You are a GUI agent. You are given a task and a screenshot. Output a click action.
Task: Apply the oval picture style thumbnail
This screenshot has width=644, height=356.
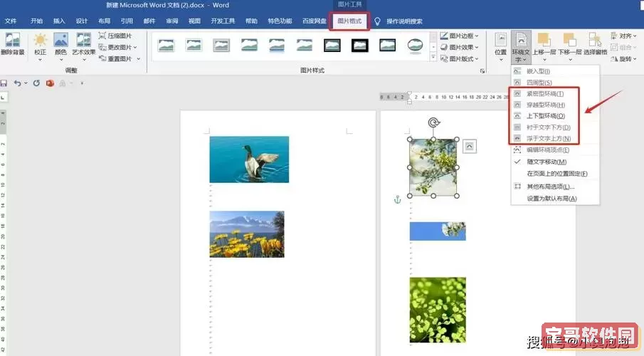416,45
